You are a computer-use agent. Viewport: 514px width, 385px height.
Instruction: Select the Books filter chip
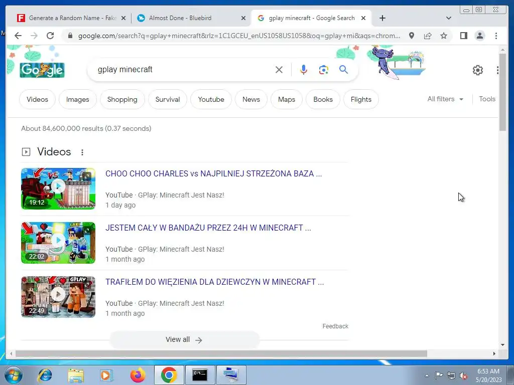click(323, 99)
